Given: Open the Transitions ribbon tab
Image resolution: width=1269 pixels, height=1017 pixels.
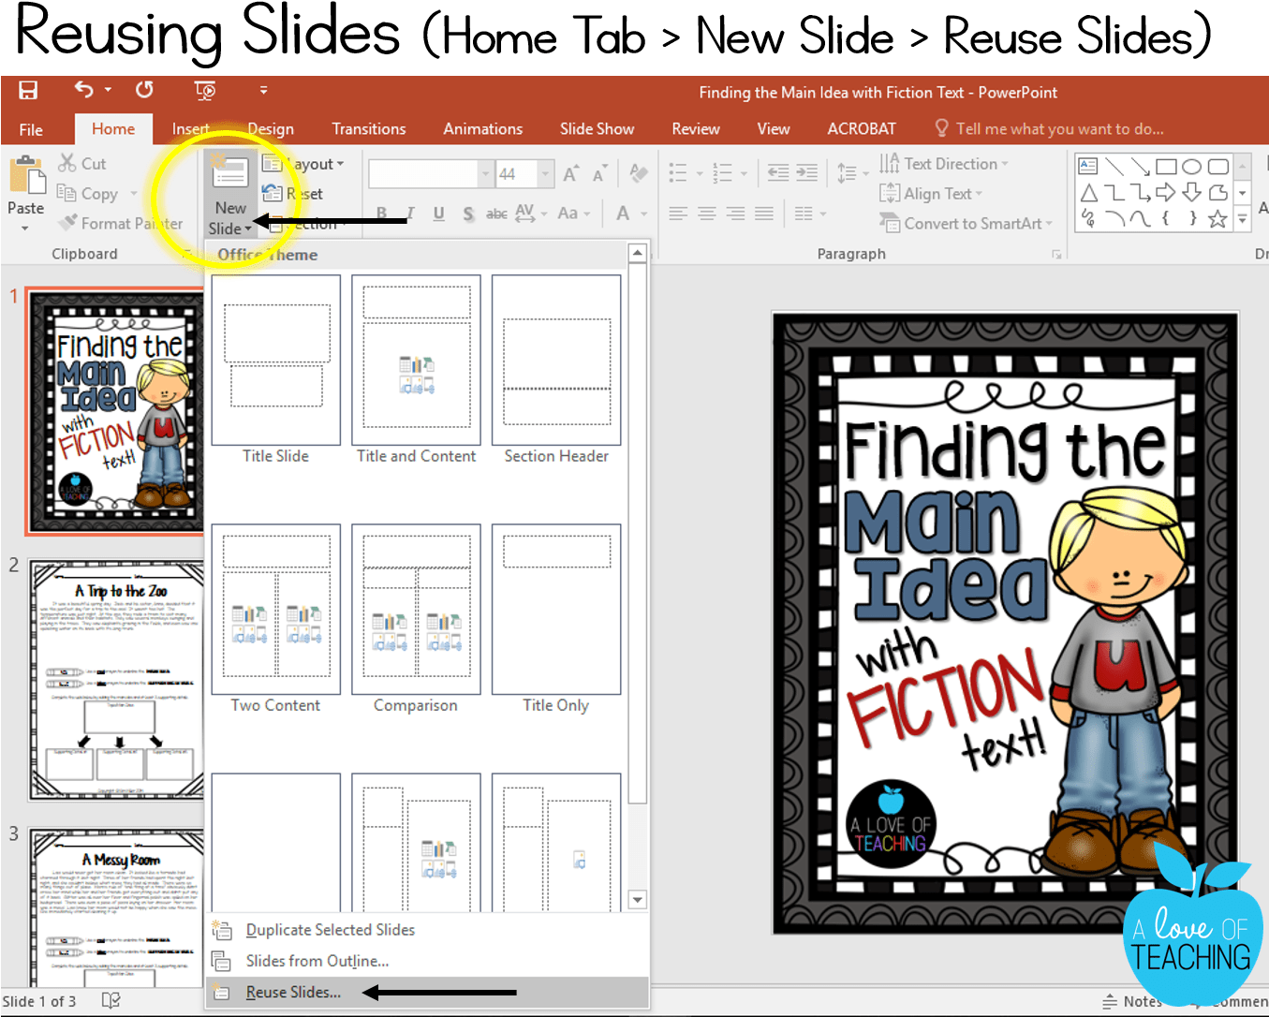Looking at the screenshot, I should coord(368,129).
